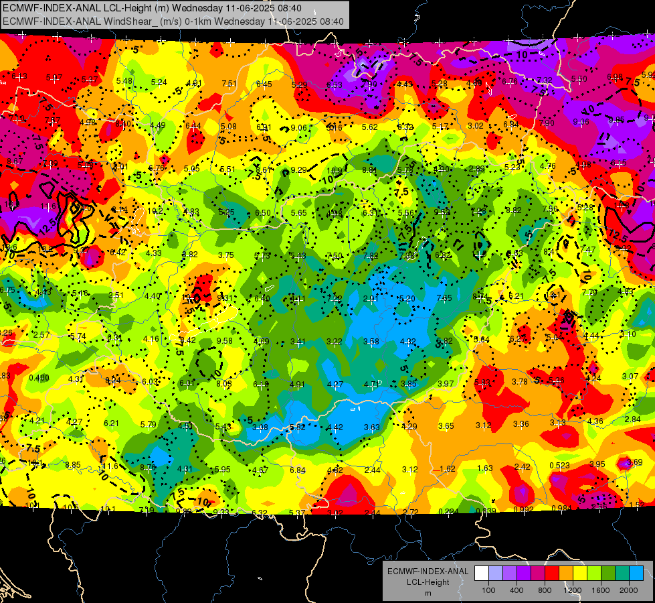
Task: Click legend label 'ECMWF-INDEX-ANAL'
Action: point(428,572)
